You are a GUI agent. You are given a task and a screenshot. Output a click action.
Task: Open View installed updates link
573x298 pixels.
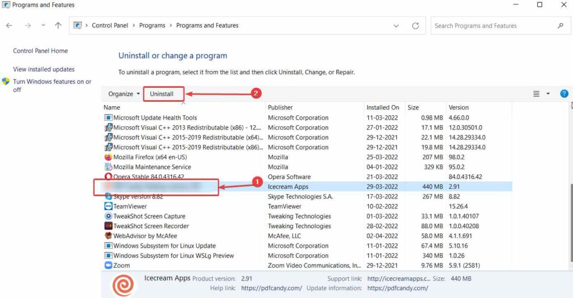pyautogui.click(x=44, y=69)
